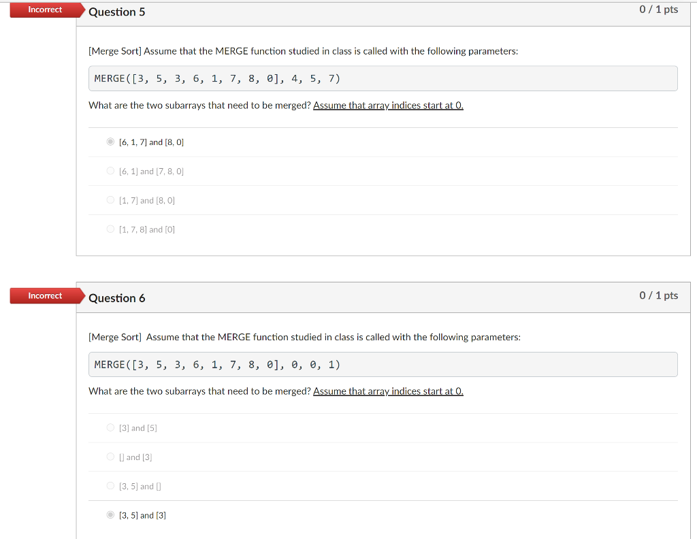
Task: Click the Question 5 header title
Action: click(116, 12)
